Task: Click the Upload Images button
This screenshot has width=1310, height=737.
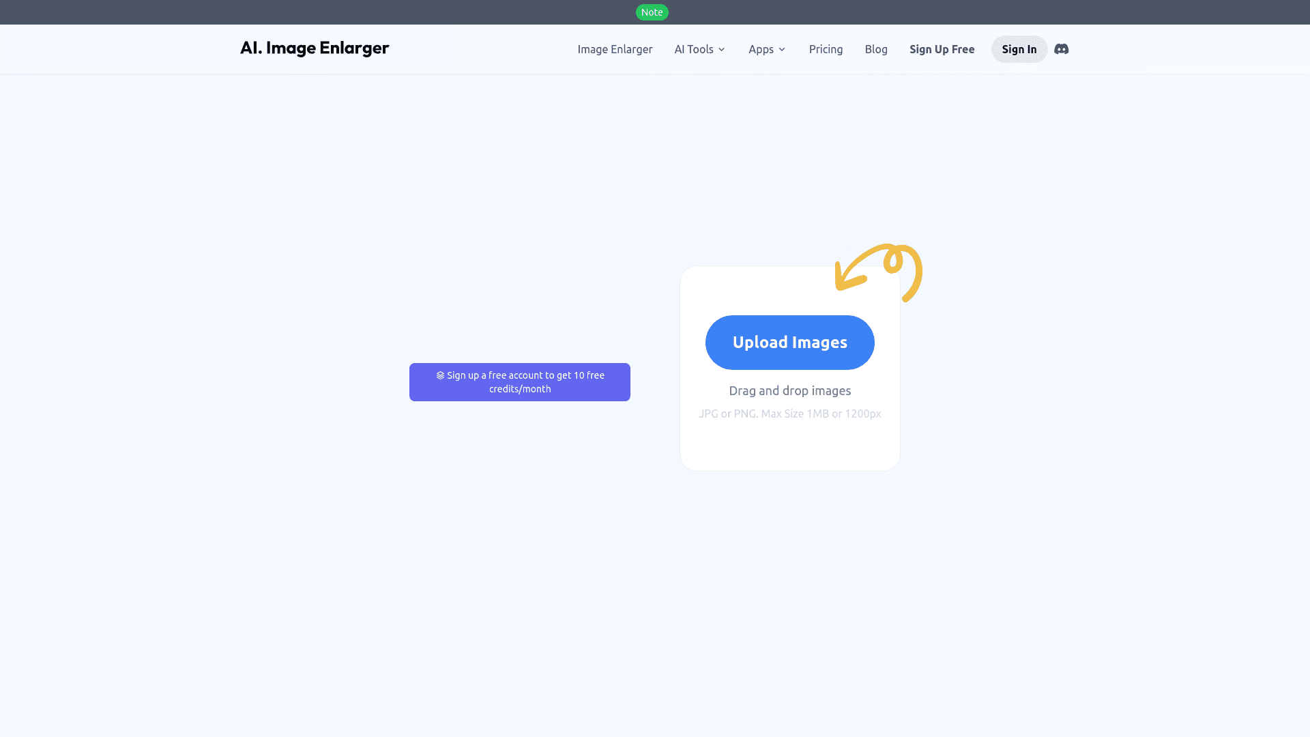Action: pyautogui.click(x=789, y=342)
